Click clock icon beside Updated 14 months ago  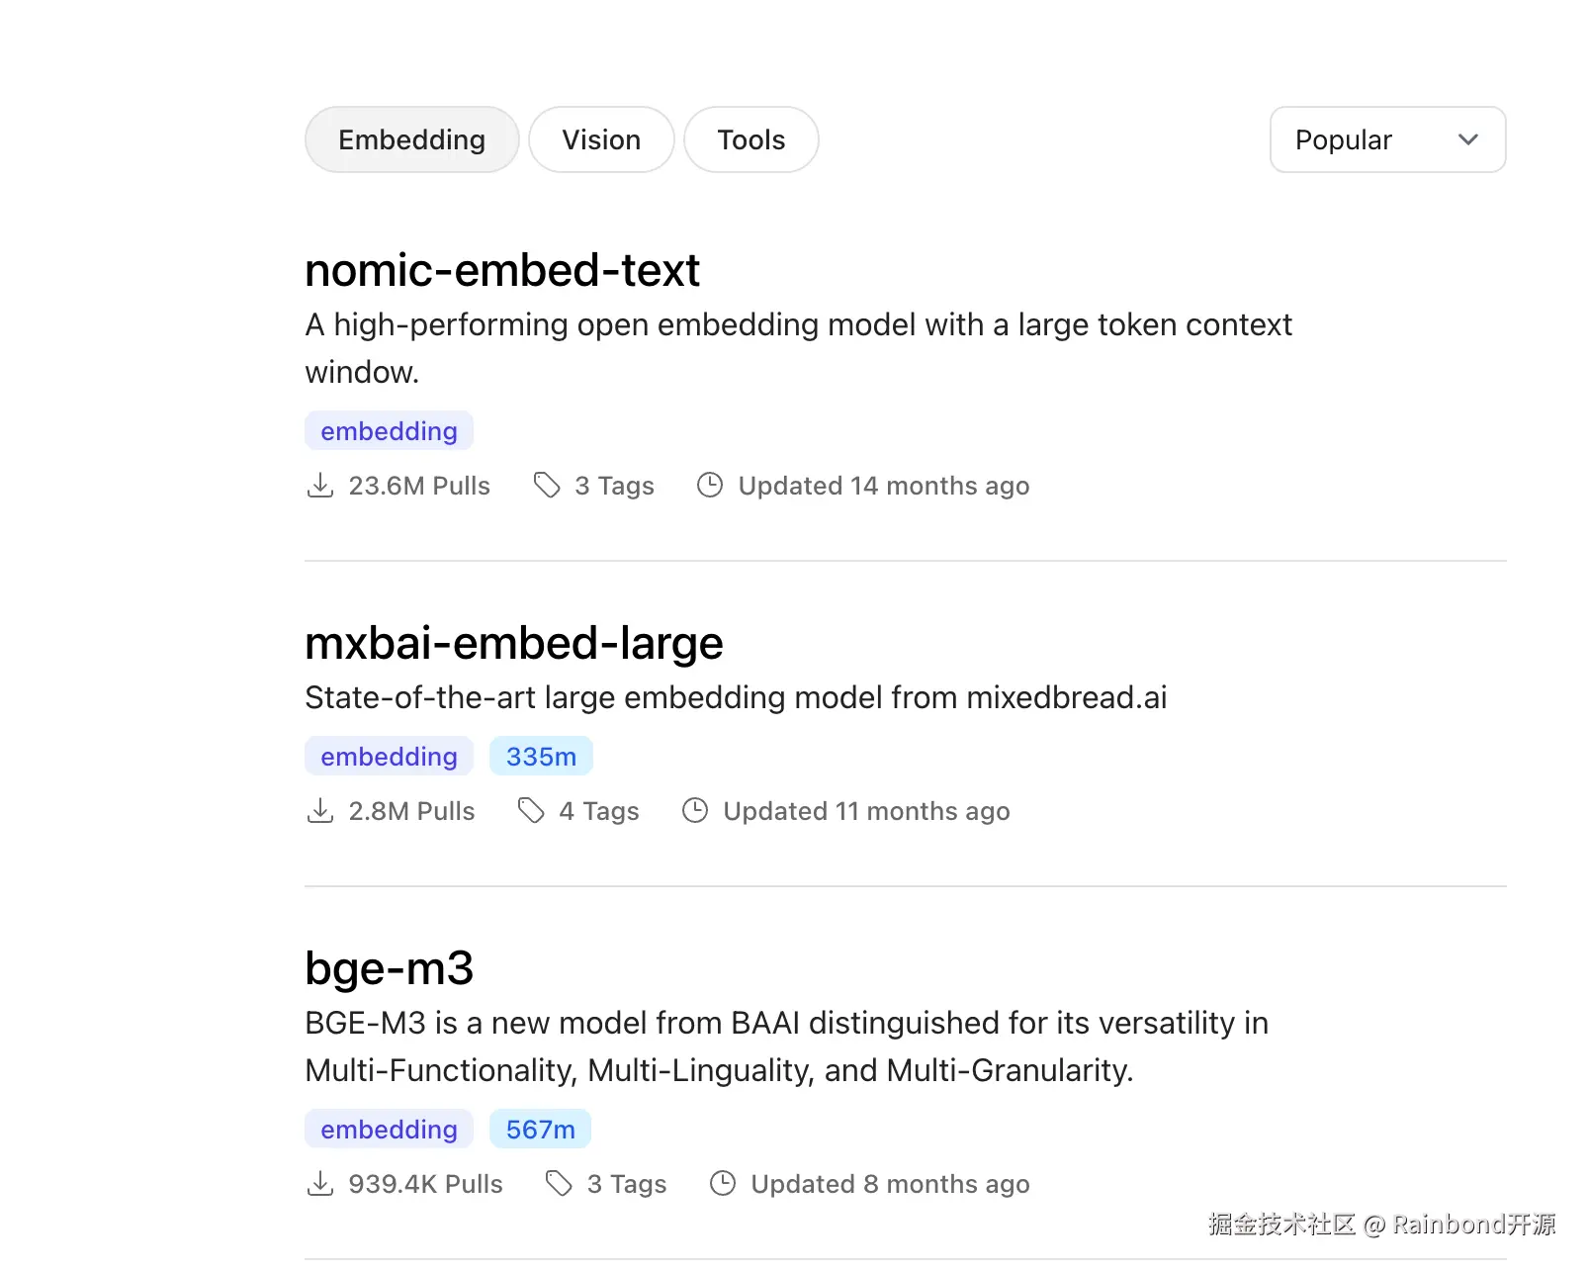tap(710, 486)
